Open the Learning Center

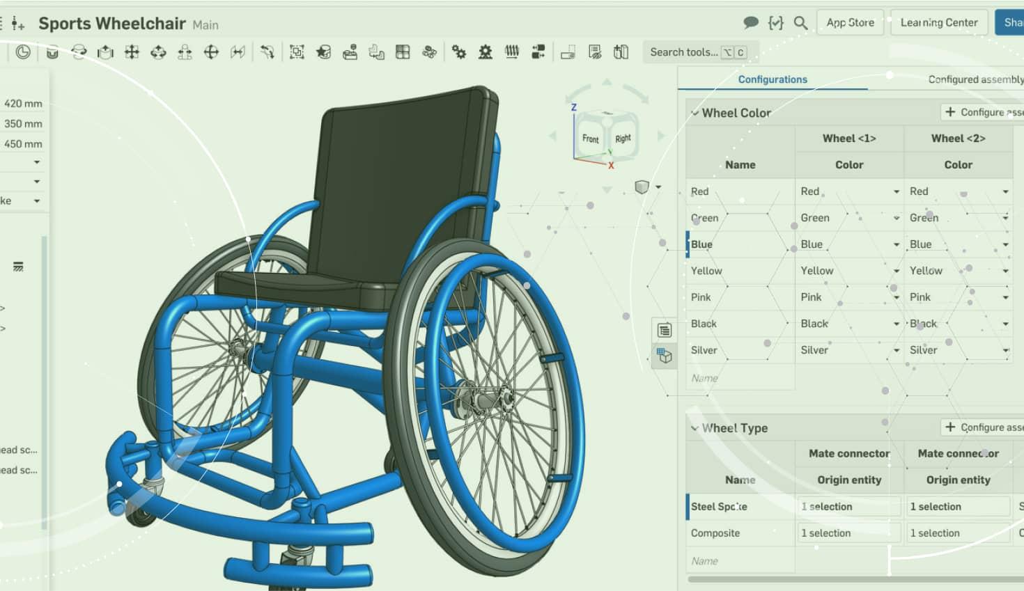pyautogui.click(x=938, y=22)
